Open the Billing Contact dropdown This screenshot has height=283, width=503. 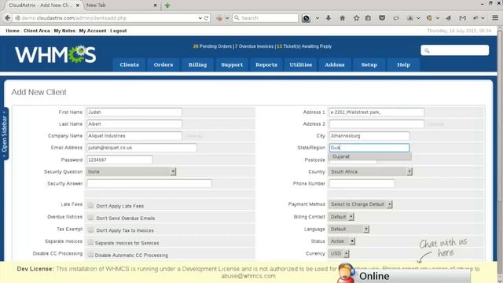click(x=341, y=217)
